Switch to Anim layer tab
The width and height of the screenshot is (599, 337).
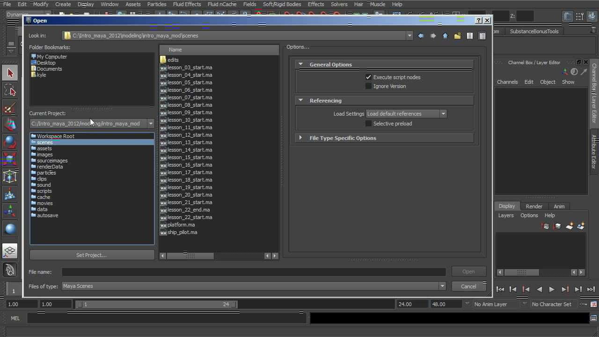point(559,206)
